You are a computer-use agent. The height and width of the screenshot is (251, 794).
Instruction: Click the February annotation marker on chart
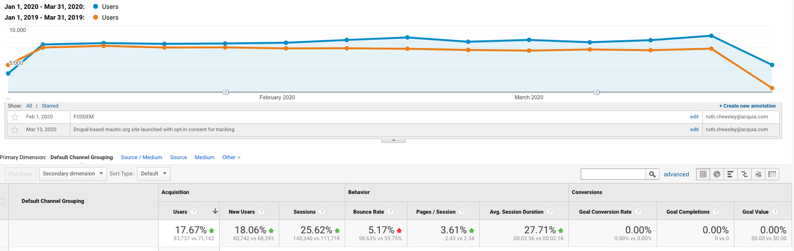pos(226,92)
